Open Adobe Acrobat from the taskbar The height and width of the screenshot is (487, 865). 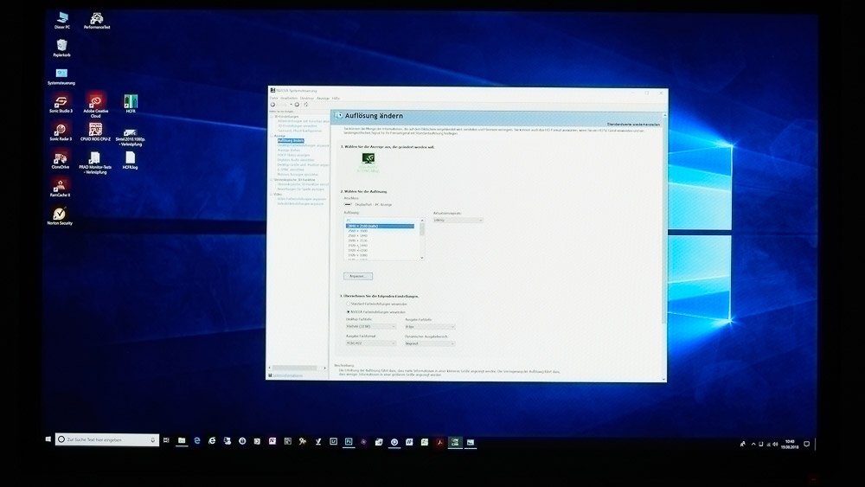click(439, 442)
